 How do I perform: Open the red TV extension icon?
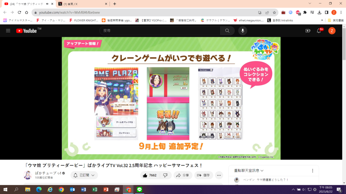[283, 12]
